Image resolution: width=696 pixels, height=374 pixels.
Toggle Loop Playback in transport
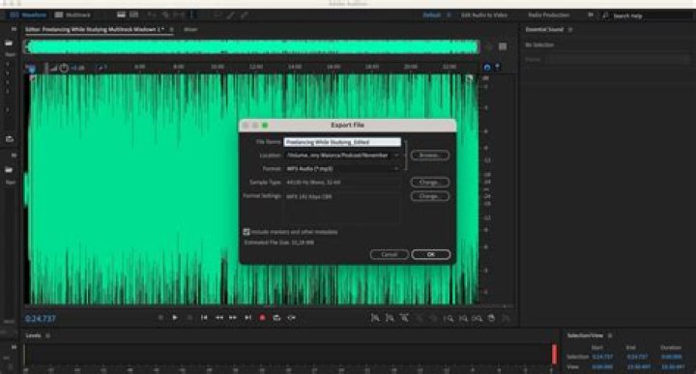pyautogui.click(x=276, y=318)
